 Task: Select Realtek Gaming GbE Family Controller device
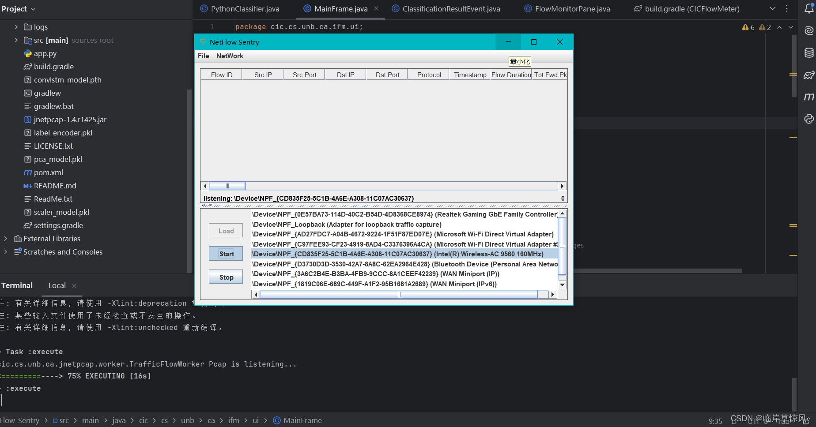tap(404, 214)
